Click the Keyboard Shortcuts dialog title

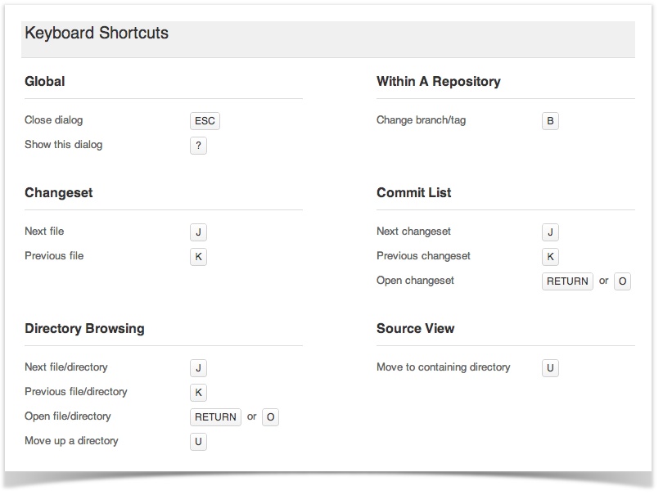click(x=97, y=33)
